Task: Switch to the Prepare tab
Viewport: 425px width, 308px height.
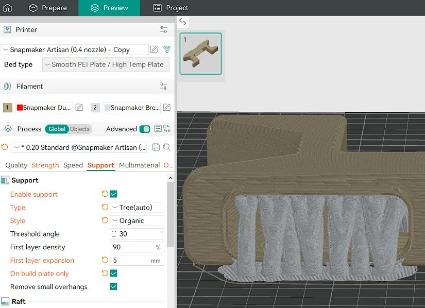Action: click(48, 8)
